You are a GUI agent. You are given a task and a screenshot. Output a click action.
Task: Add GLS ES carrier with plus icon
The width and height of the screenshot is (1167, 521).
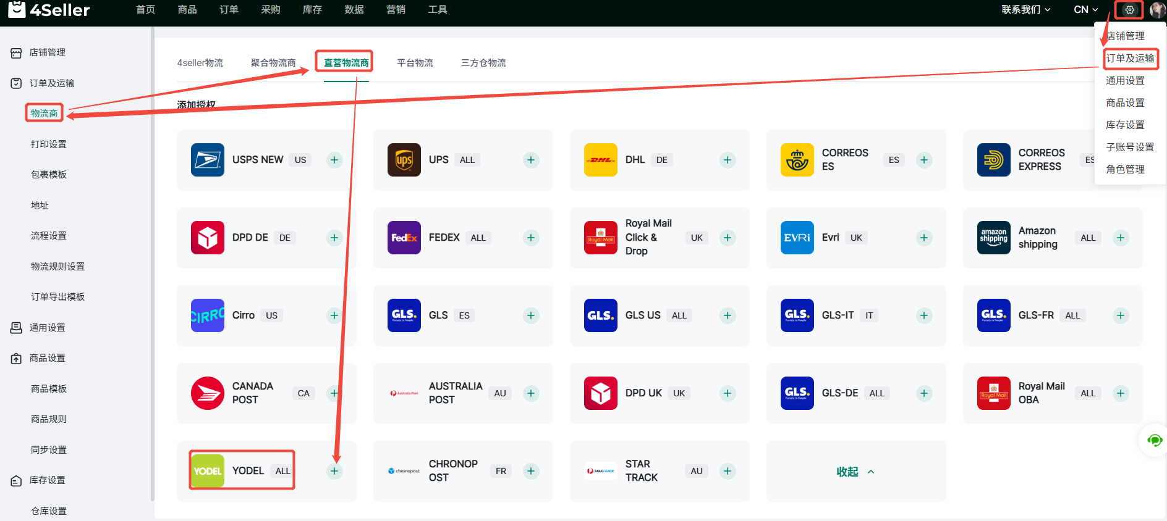[x=531, y=315]
